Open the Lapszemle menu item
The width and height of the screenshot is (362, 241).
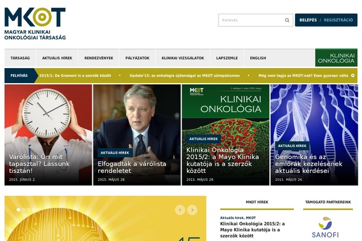tap(227, 58)
